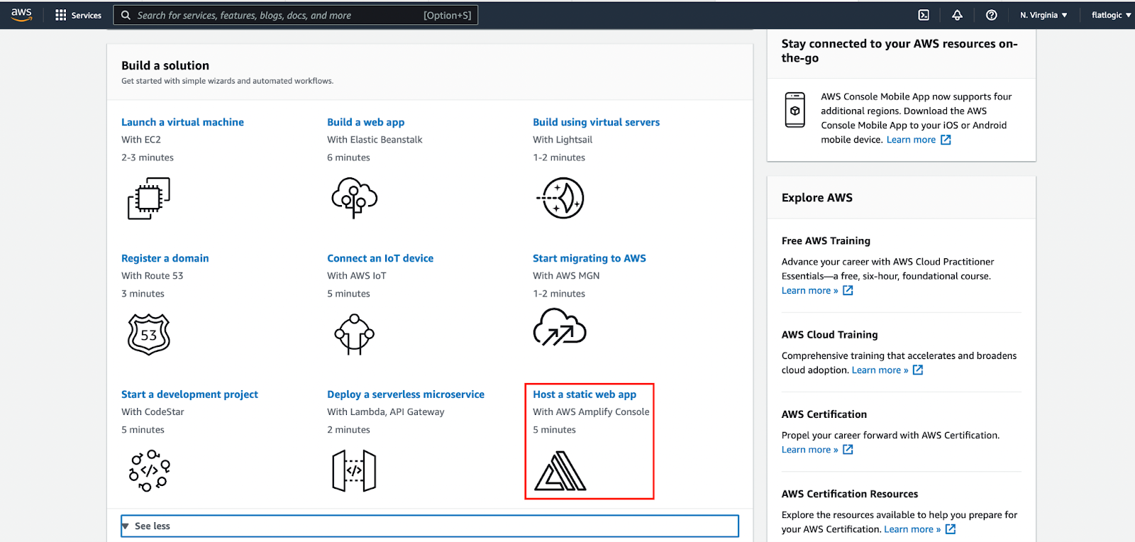Click external icon under Free AWS Training
This screenshot has height=542, width=1135.
[x=848, y=290]
